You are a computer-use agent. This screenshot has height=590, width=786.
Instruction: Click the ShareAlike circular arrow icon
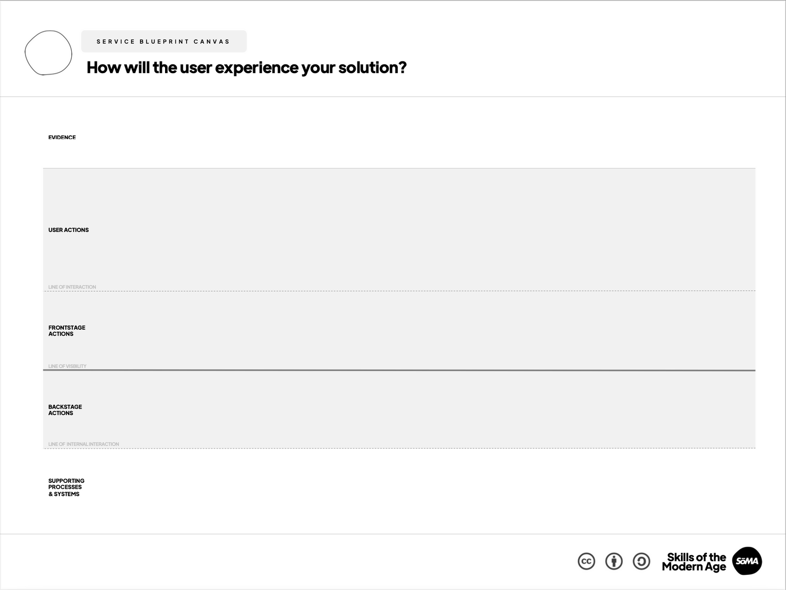(x=641, y=561)
